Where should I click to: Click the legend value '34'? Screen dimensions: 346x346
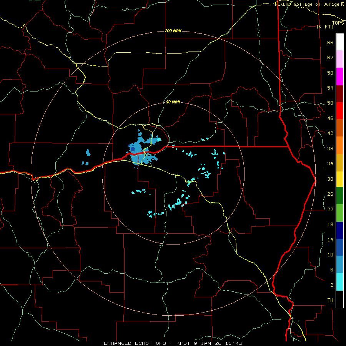330,164
